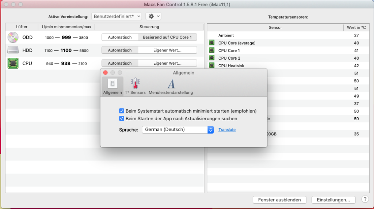Click the HDD maximum speed 5500
This screenshot has height=209, width=374.
pos(84,50)
